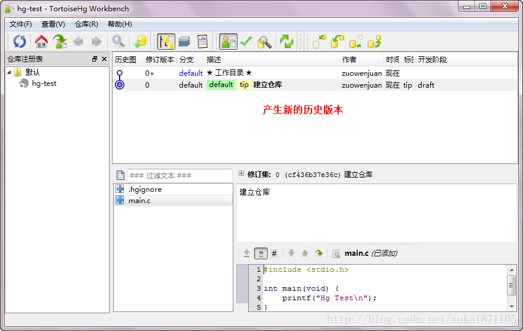Viewport: 523px width, 331px height.
Task: Toggle the annotate (#) view button
Action: click(x=274, y=253)
